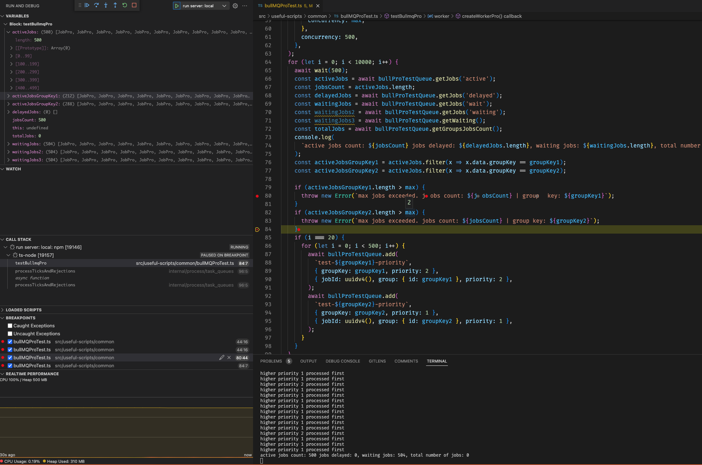The image size is (702, 465).
Task: Expand the [[Prototype]] entry in Variables
Action: click(x=11, y=48)
